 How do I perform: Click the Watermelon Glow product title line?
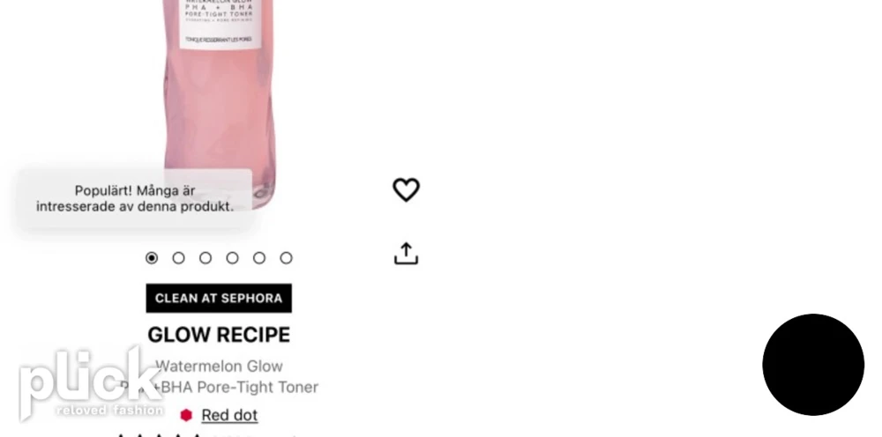pos(219,367)
